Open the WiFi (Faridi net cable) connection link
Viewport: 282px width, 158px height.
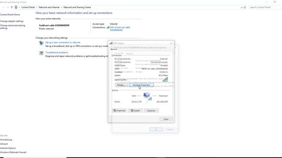pos(120,29)
